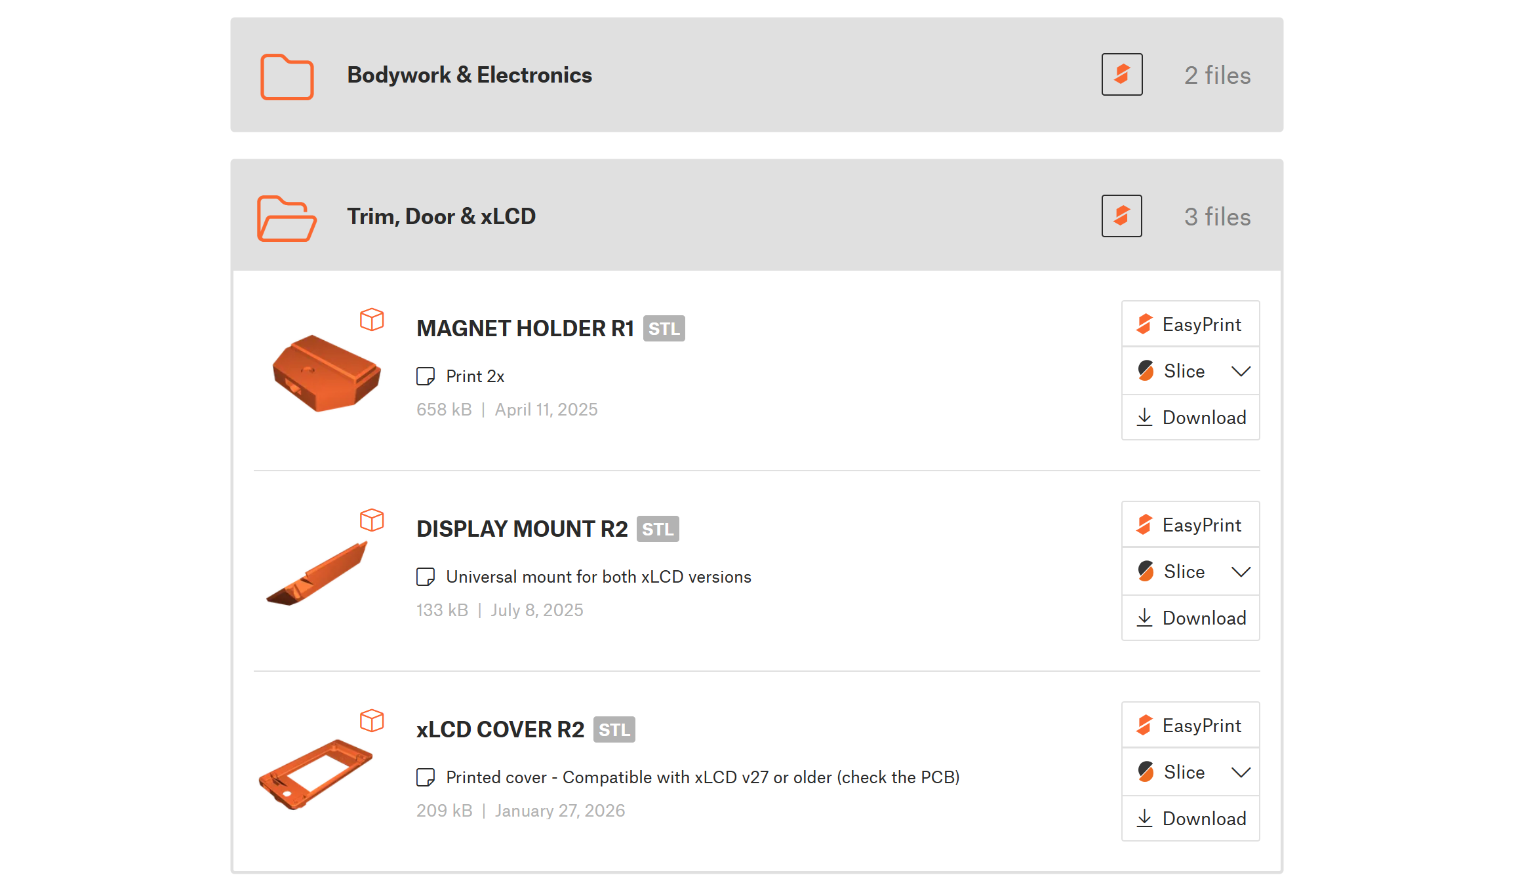
Task: Open 3D view cube icon for MAGNET HOLDER R1
Action: click(x=372, y=320)
